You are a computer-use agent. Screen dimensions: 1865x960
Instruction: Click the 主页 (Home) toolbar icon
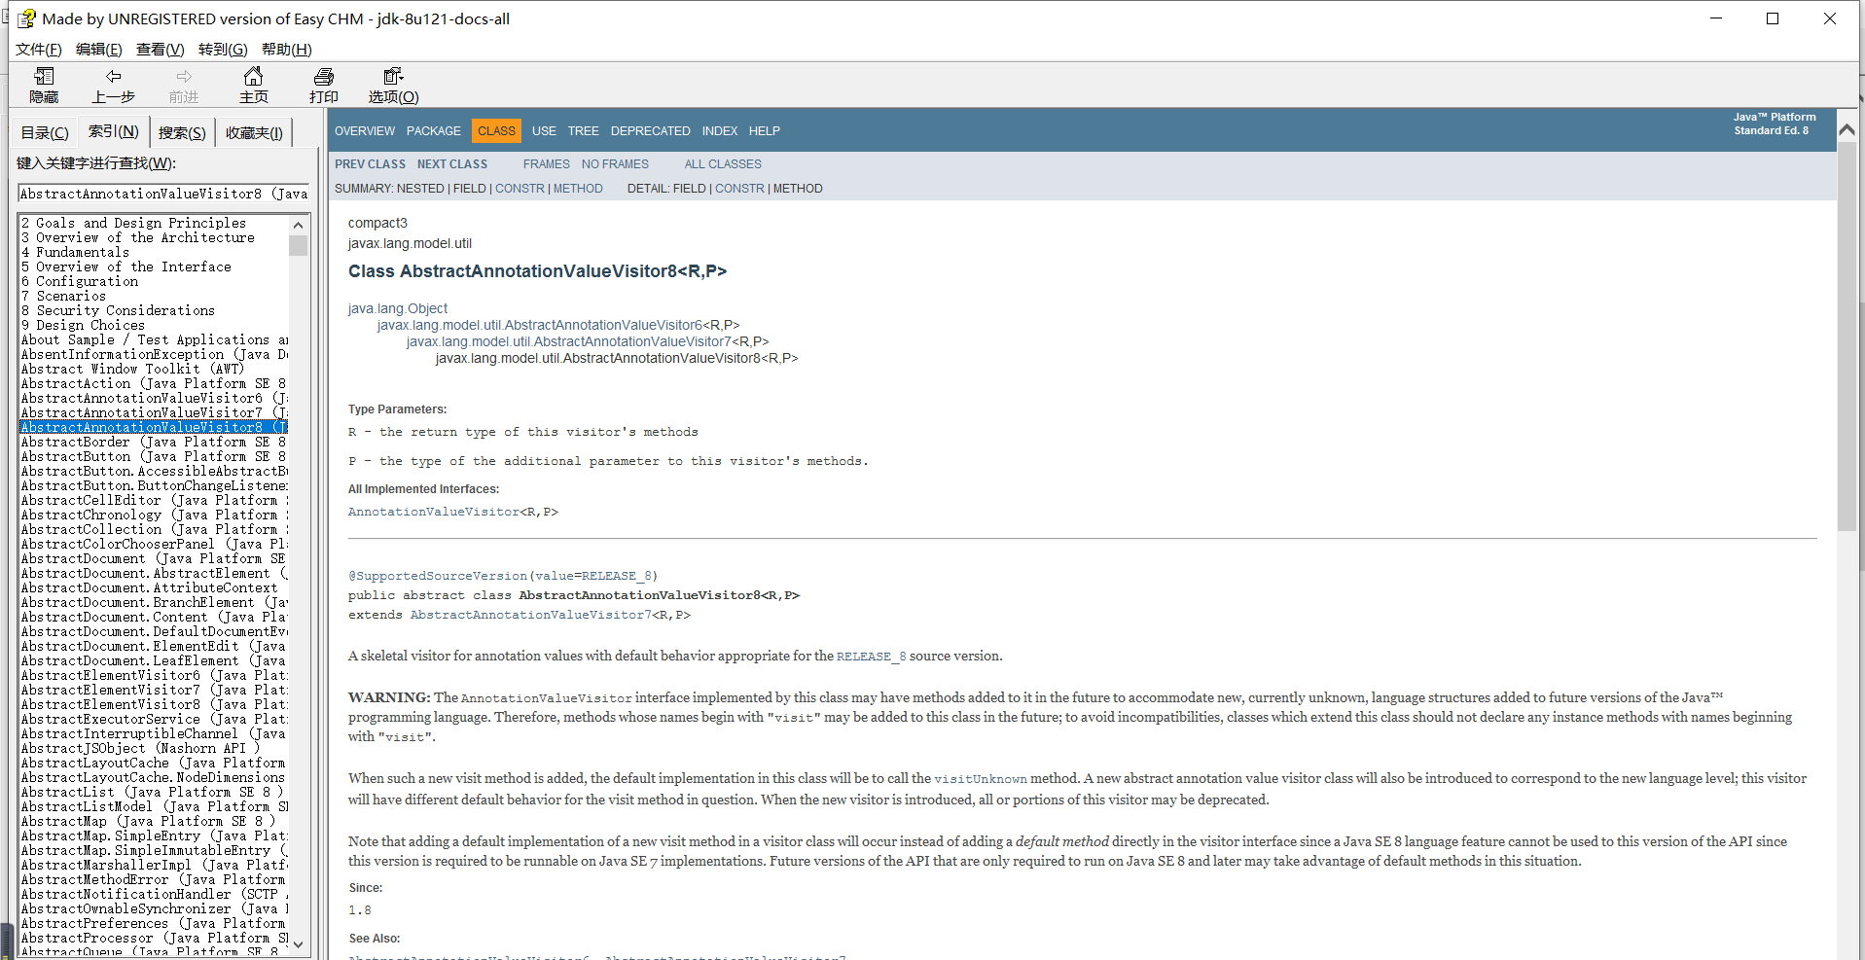(x=254, y=85)
